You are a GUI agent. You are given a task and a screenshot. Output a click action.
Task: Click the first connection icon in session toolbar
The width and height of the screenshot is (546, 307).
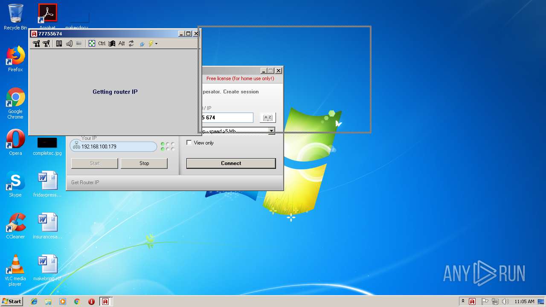(36, 43)
